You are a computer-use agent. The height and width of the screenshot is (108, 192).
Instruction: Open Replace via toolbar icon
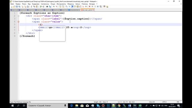pos(50,7)
